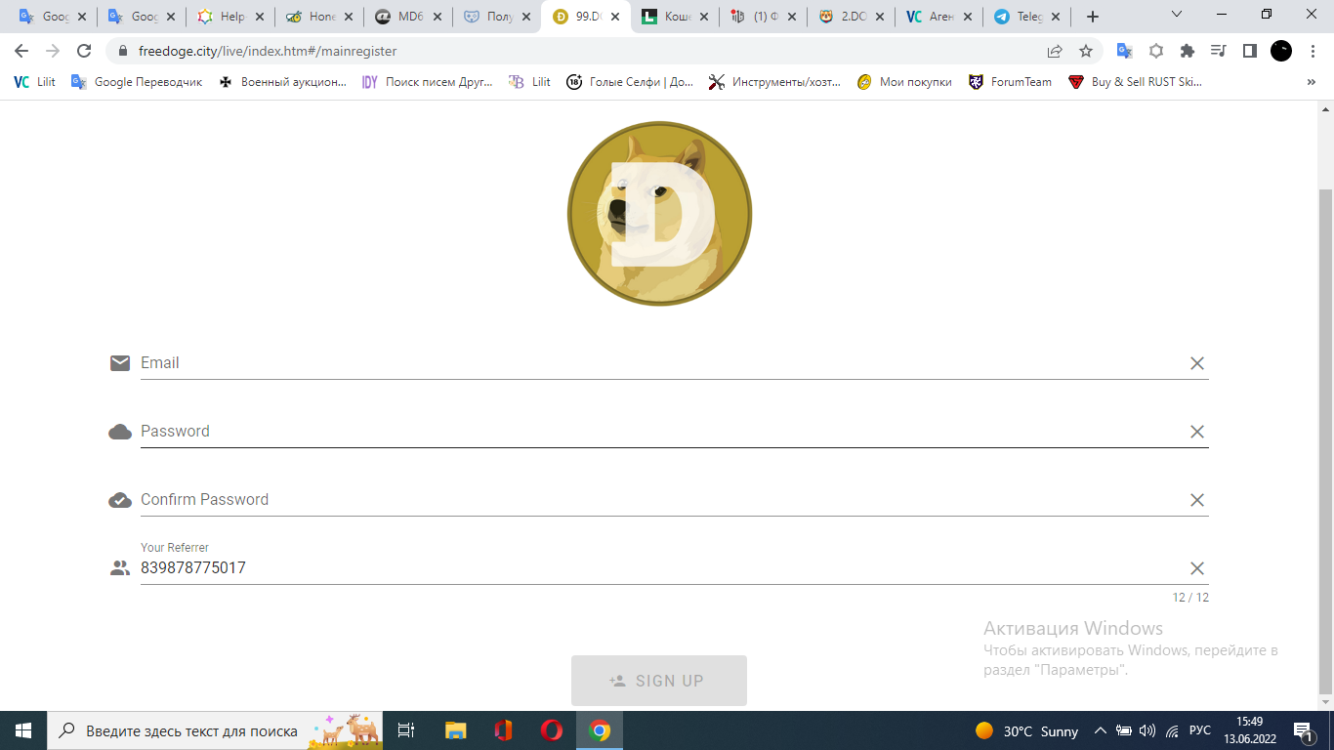Image resolution: width=1334 pixels, height=750 pixels.
Task: Open the weather widget showing 30°C Sunny
Action: (1027, 730)
